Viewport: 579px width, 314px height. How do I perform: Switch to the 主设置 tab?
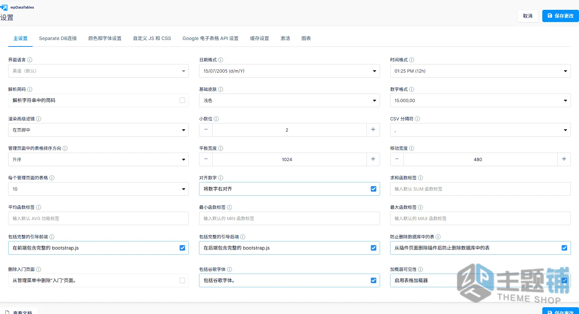20,38
